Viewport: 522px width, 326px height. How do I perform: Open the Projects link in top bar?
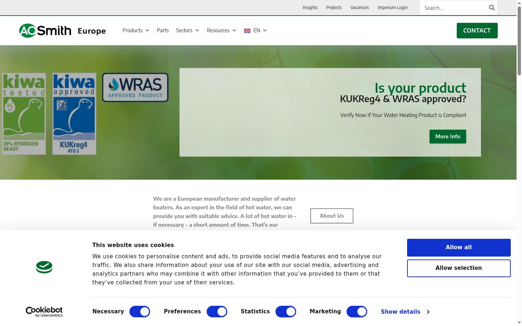pyautogui.click(x=334, y=8)
